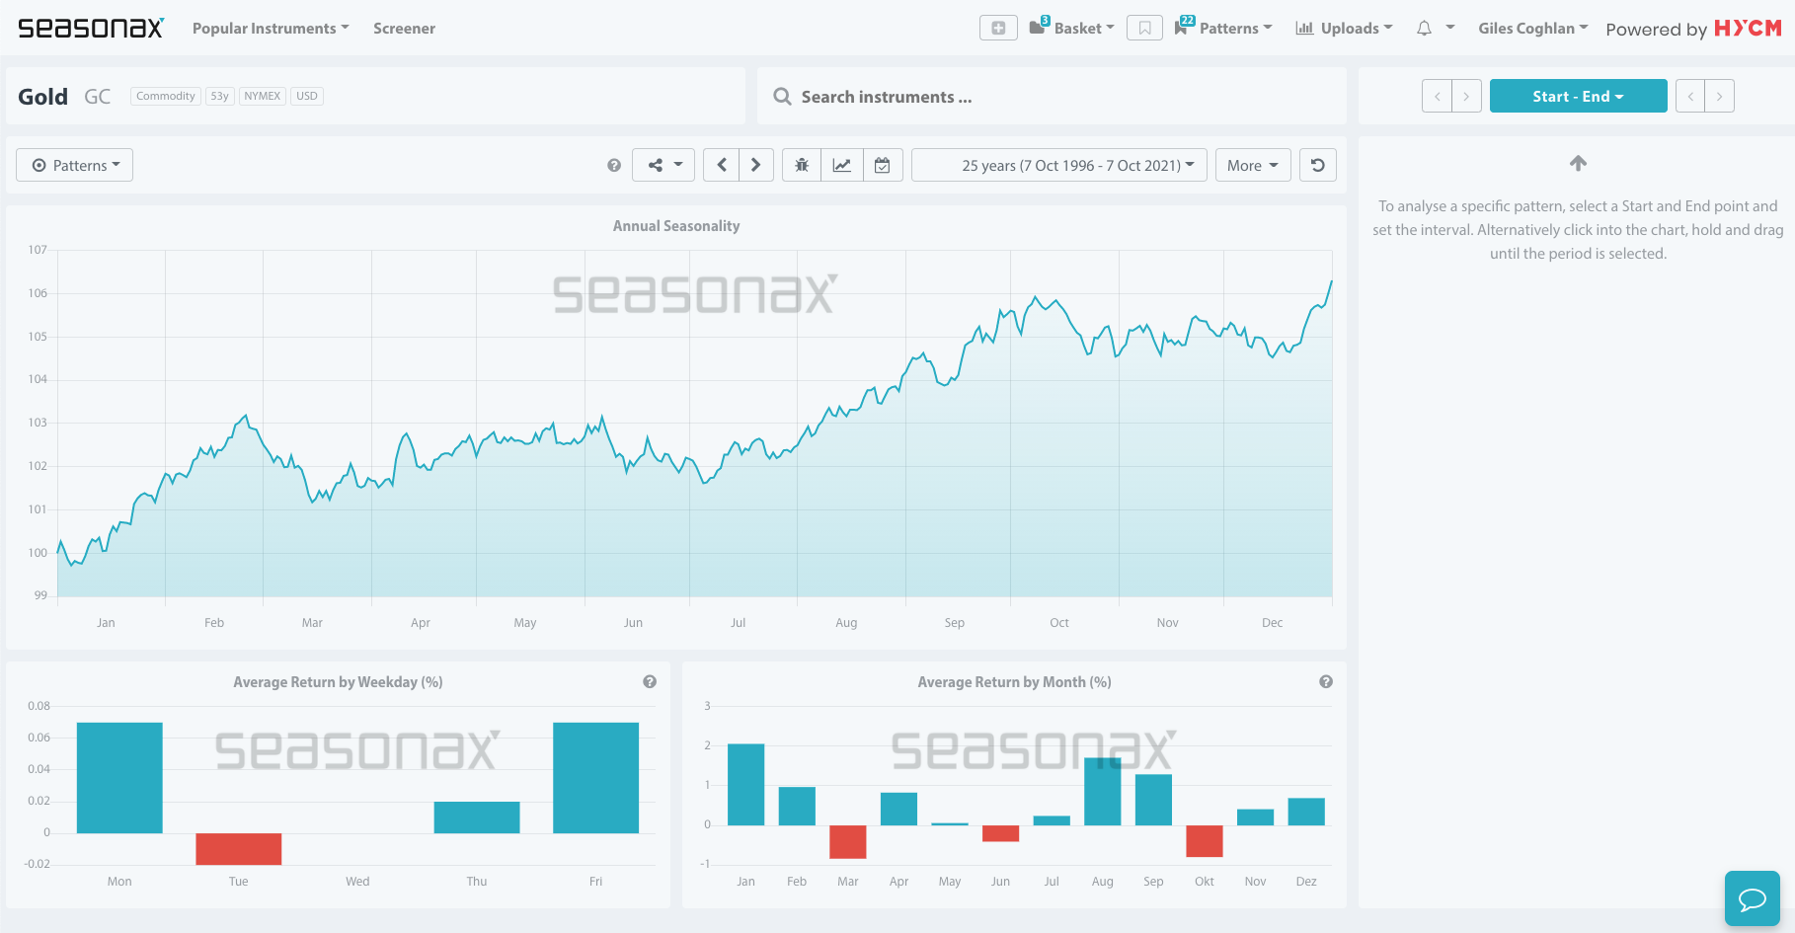The width and height of the screenshot is (1795, 933).
Task: Click the right arrow after Start - End
Action: point(1720,96)
